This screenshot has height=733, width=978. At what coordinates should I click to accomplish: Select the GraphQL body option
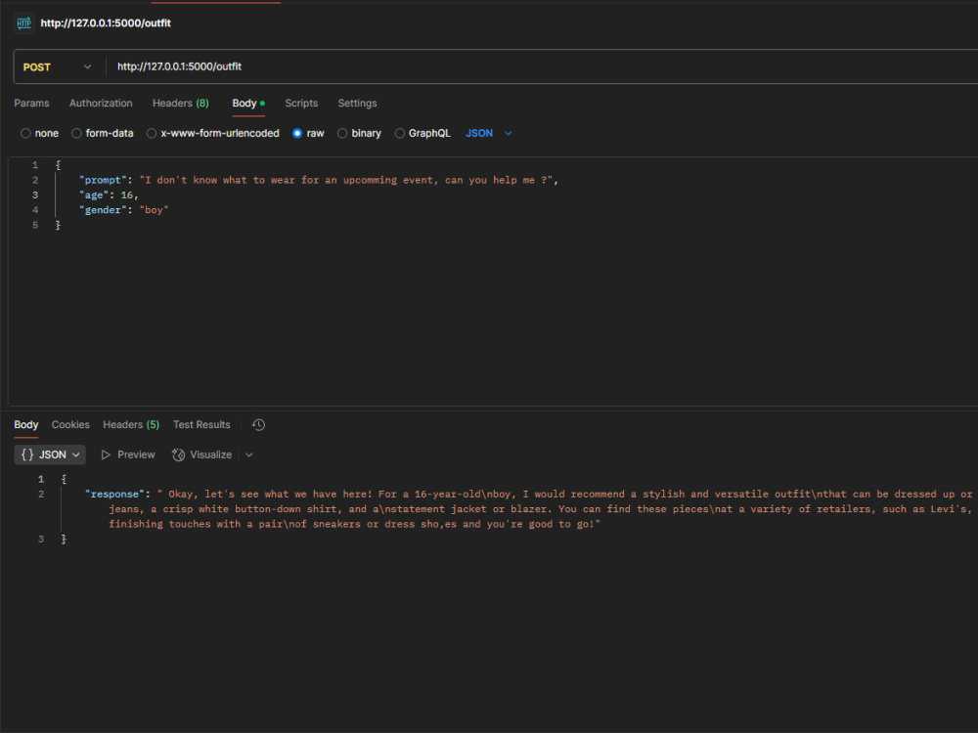[422, 133]
